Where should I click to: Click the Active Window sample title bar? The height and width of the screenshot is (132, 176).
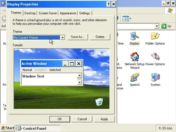point(42,64)
